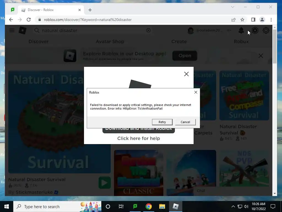The width and height of the screenshot is (282, 212).
Task: Open the Roblox taskbar icon
Action: 175,206
